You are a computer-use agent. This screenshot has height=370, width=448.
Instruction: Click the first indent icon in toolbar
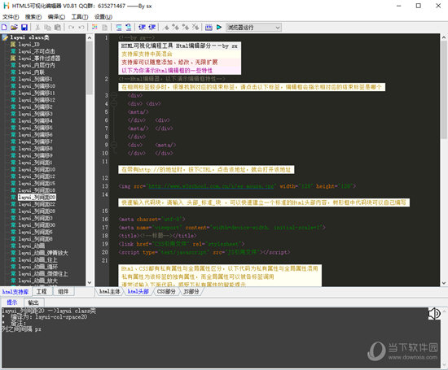142,28
